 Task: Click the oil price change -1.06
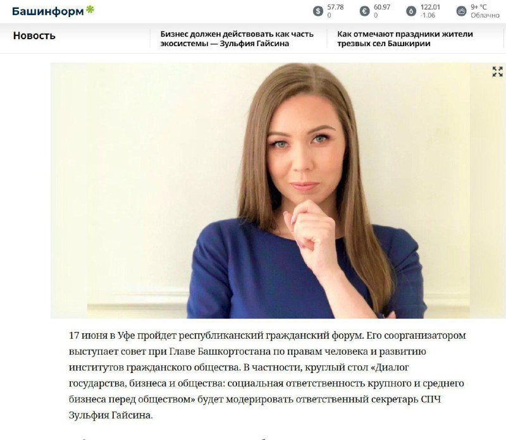click(x=428, y=15)
